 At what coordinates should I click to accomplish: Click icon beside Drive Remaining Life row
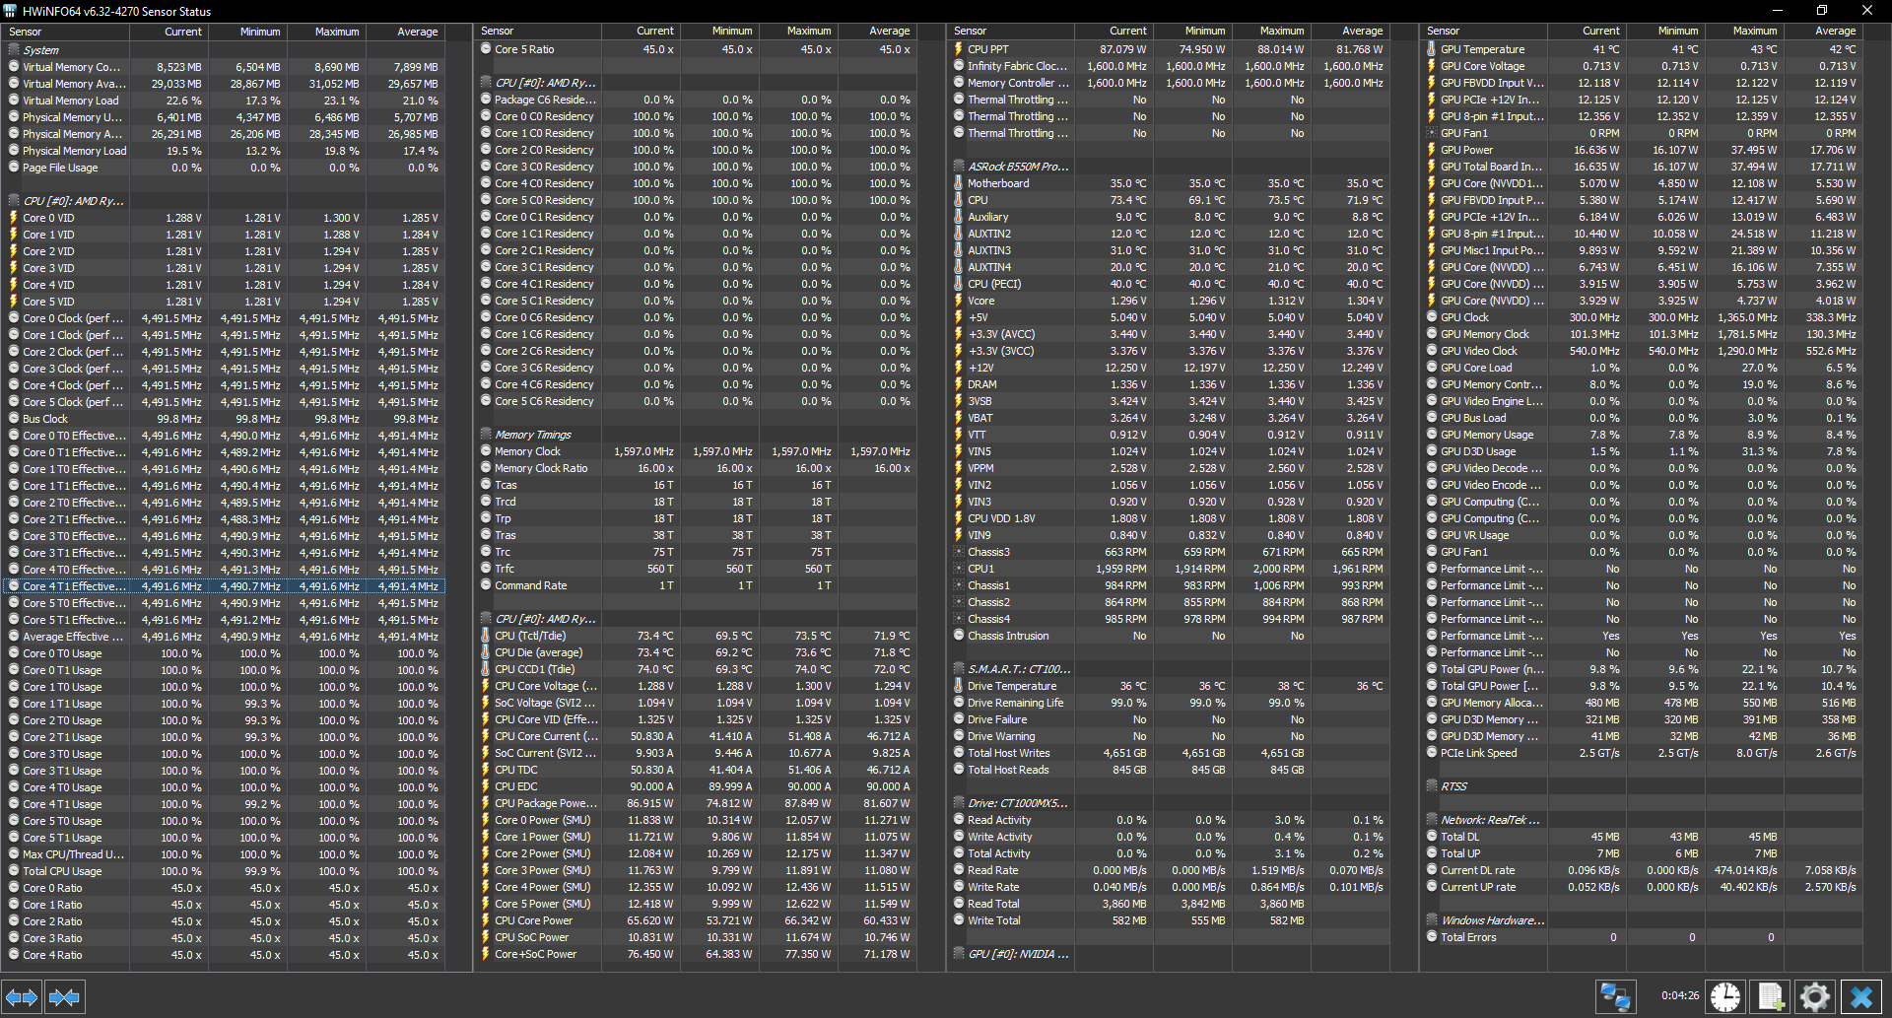click(958, 703)
